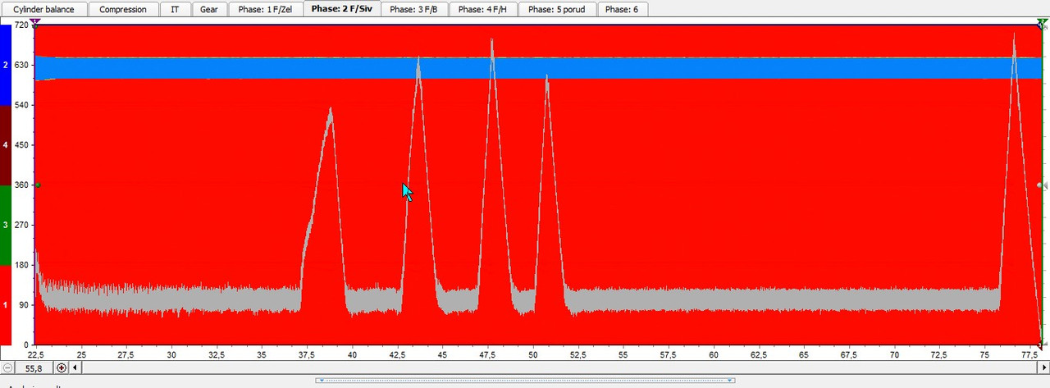Click the 42,5 time axis label
This screenshot has height=388, width=1050.
[398, 354]
